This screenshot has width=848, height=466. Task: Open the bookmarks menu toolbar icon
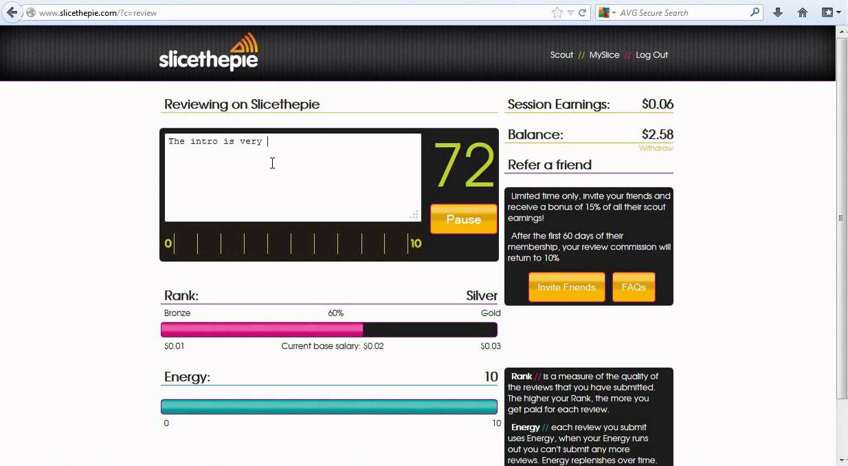click(x=831, y=12)
